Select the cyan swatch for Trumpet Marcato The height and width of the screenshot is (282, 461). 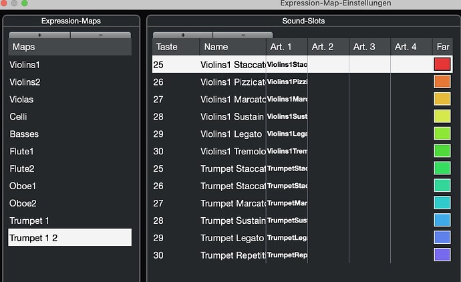click(x=442, y=202)
